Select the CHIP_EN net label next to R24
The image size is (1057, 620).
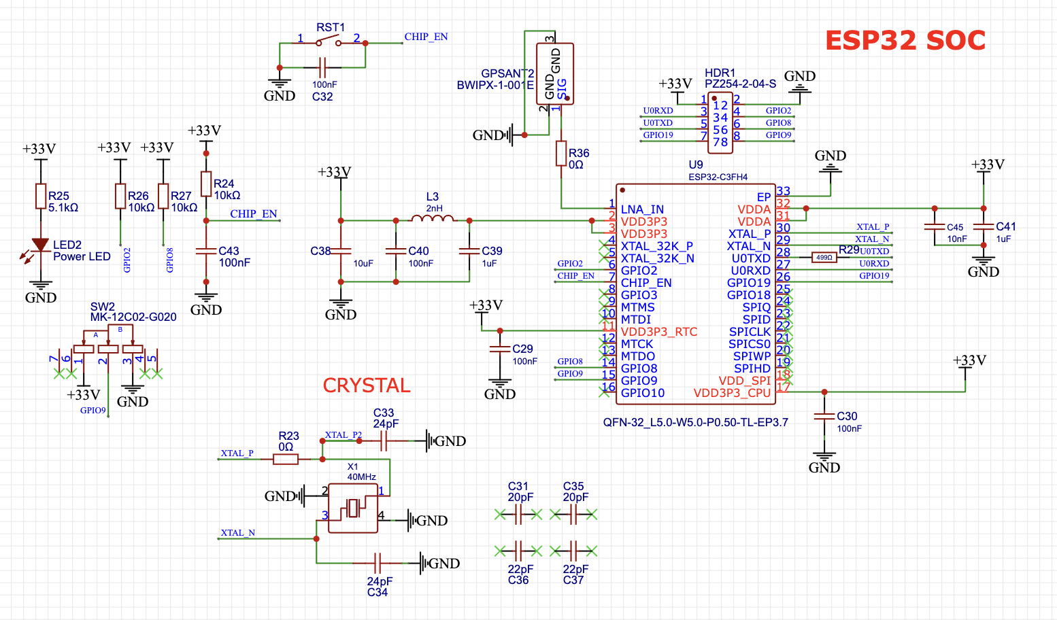click(253, 213)
